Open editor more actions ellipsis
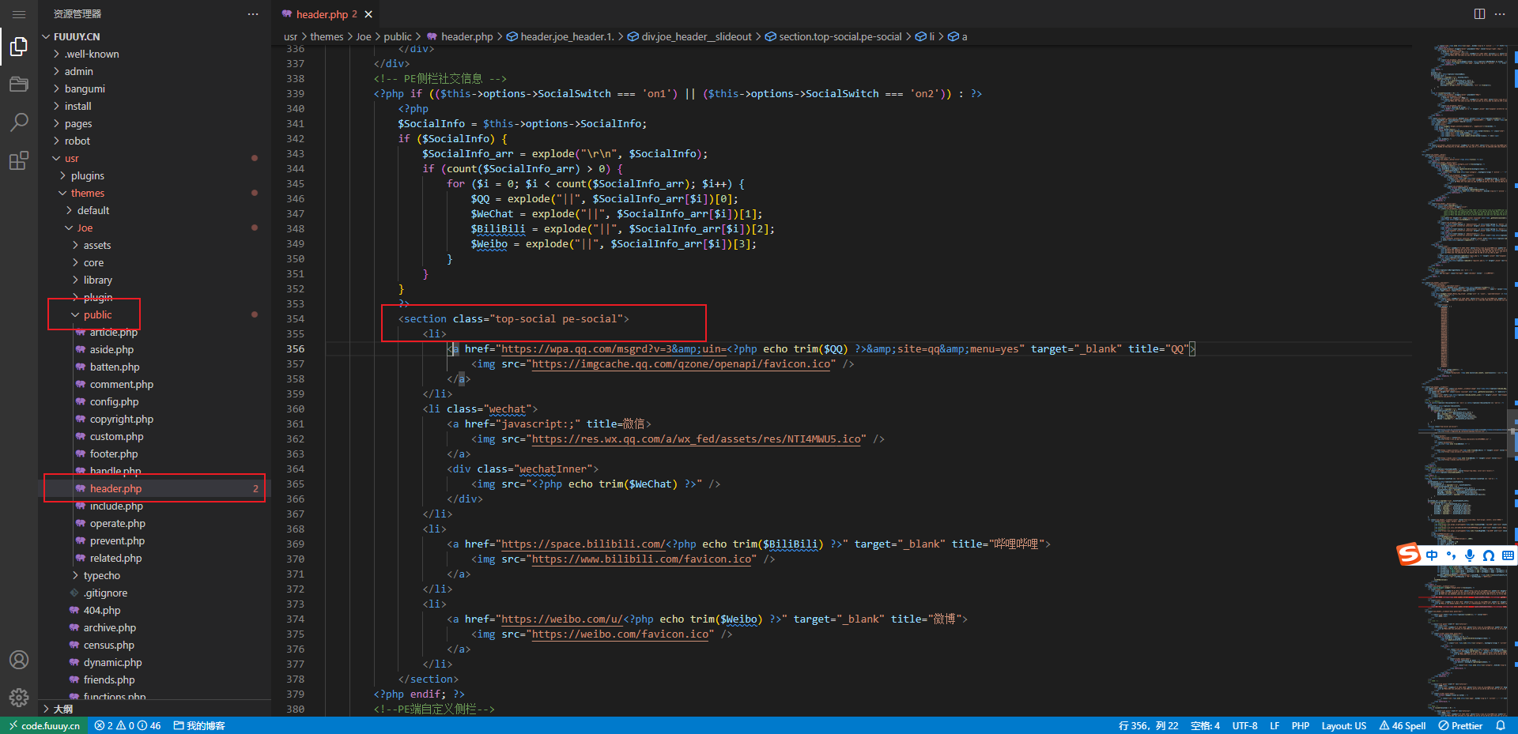The image size is (1518, 734). pos(1500,14)
